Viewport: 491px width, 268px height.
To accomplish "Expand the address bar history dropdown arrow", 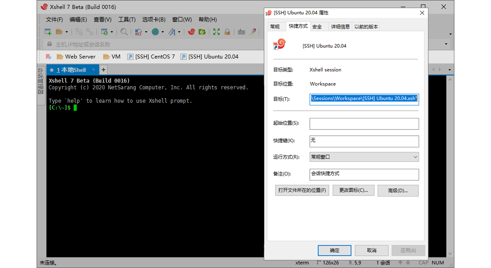I will (446, 44).
